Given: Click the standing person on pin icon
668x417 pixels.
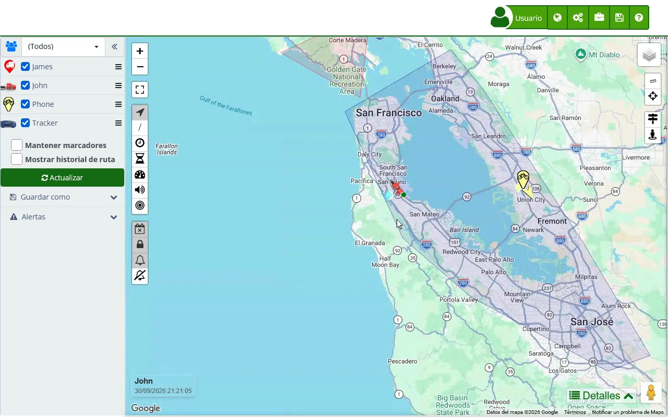Looking at the screenshot, I should click(653, 135).
